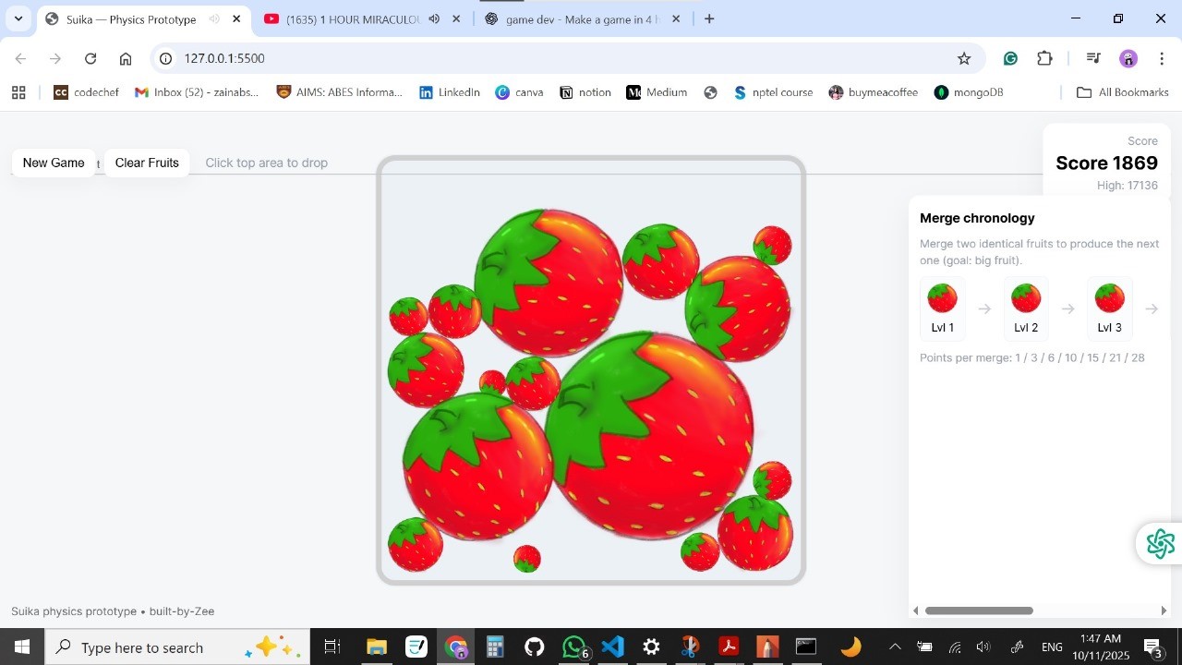Screen dimensions: 1182x665
Task: Open Visual Studio Code from taskbar
Action: point(612,647)
